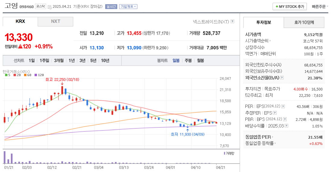Click the 거래대금 value 7,005 백만
This screenshot has width=331, height=172.
coord(216,48)
